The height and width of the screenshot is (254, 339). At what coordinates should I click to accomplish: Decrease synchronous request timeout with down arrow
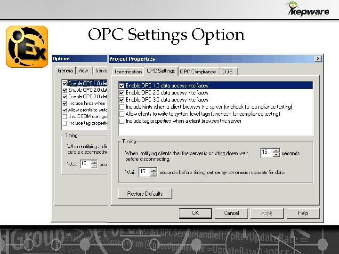(153, 174)
